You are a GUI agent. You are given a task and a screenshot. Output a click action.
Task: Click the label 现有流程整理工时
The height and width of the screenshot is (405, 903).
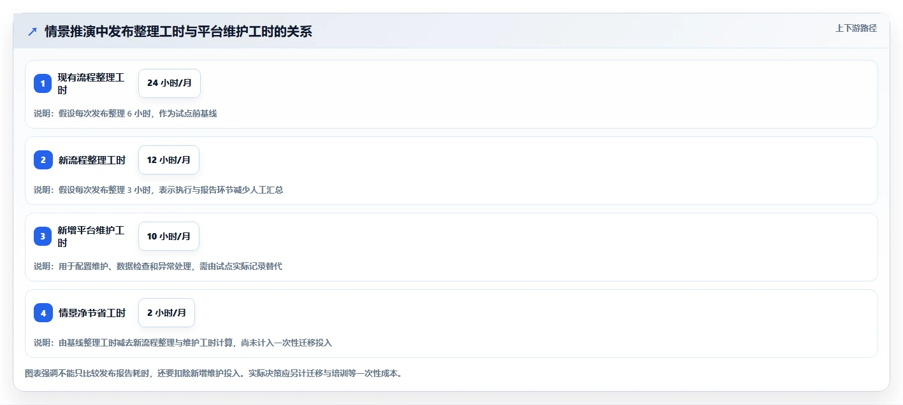point(91,83)
